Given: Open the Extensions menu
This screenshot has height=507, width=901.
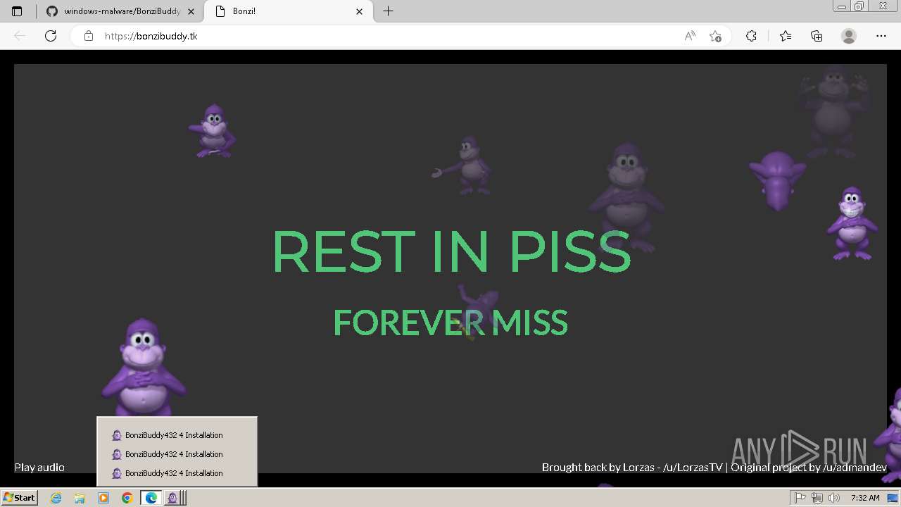Looking at the screenshot, I should 751,36.
